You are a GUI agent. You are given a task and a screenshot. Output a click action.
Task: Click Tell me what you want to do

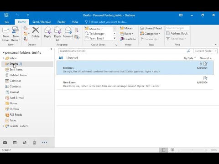pyautogui.click(x=106, y=22)
